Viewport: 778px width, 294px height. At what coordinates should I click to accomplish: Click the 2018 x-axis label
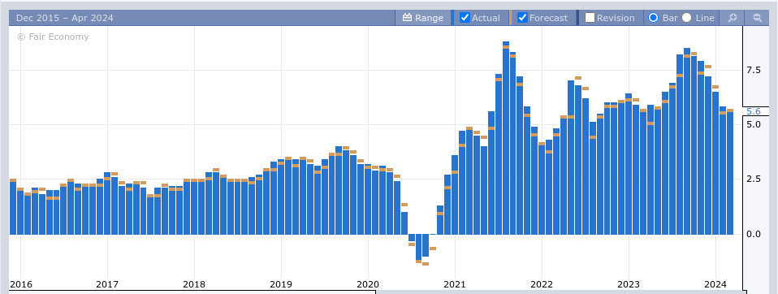tap(194, 284)
